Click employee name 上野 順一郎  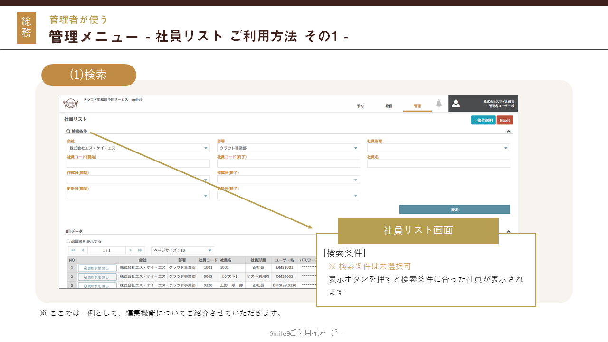(x=231, y=285)
